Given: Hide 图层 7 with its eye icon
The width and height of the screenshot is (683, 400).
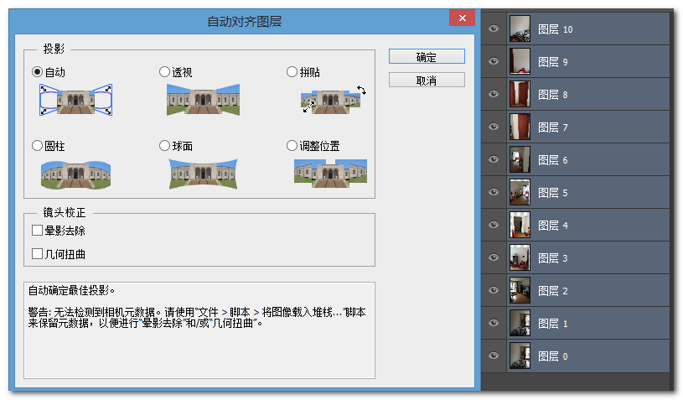Looking at the screenshot, I should point(494,127).
